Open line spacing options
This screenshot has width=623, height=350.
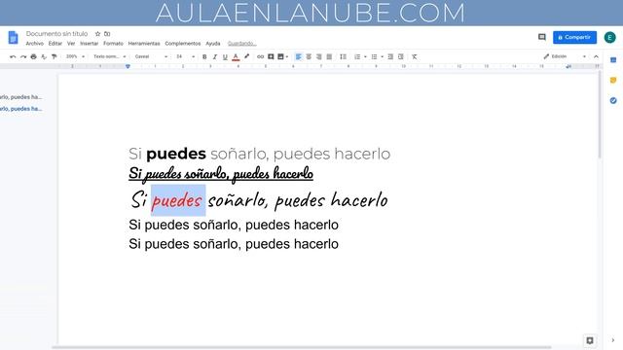[343, 56]
